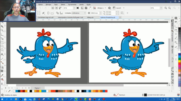Select the Rectangle tool

(x=2, y=42)
